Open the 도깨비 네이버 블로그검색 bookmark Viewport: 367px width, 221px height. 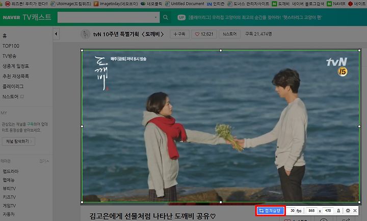[x=298, y=4]
